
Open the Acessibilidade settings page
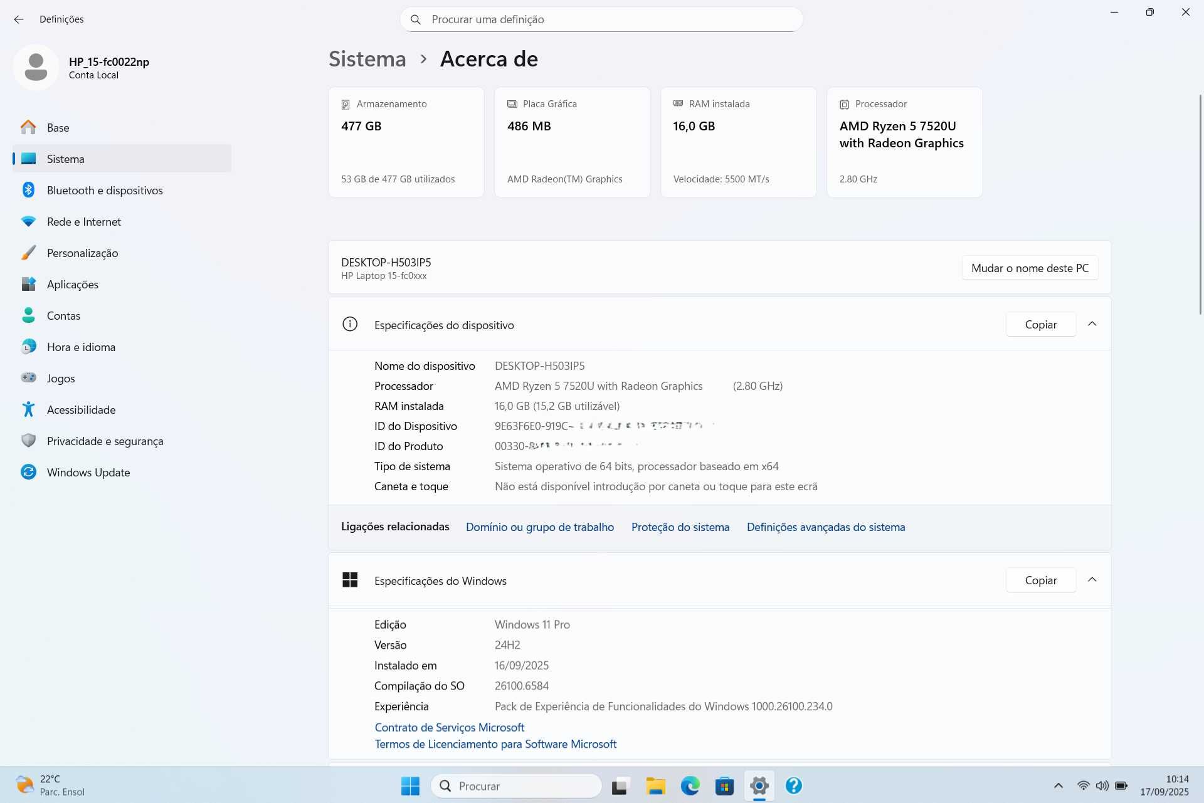tap(122, 409)
